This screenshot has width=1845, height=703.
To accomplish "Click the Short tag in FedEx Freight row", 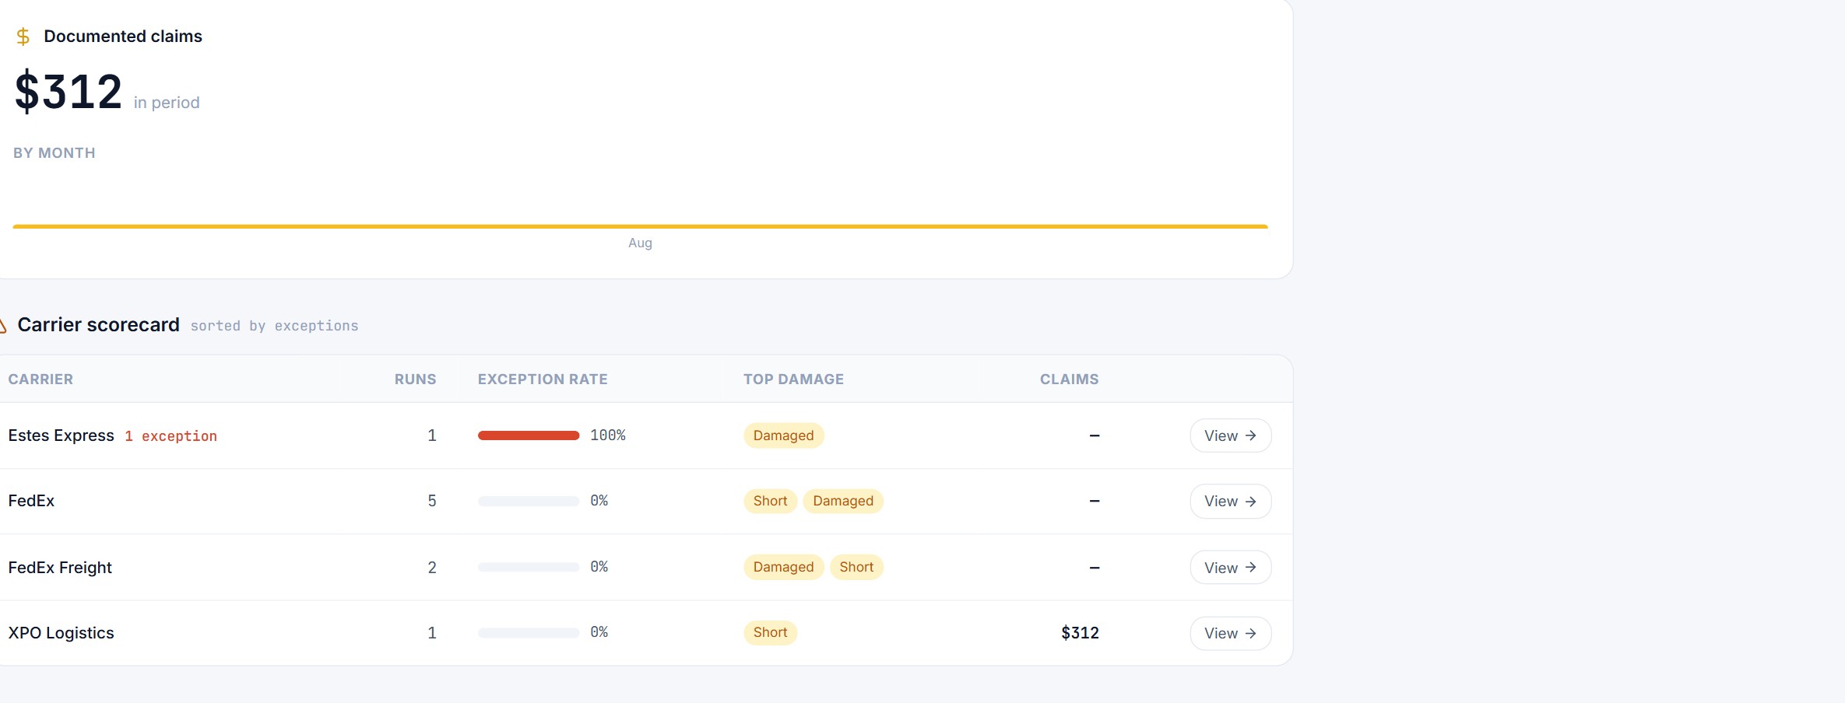I will click(856, 567).
